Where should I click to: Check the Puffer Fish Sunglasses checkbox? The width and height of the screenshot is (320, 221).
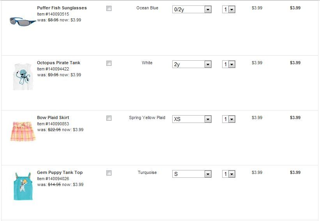pos(109,8)
